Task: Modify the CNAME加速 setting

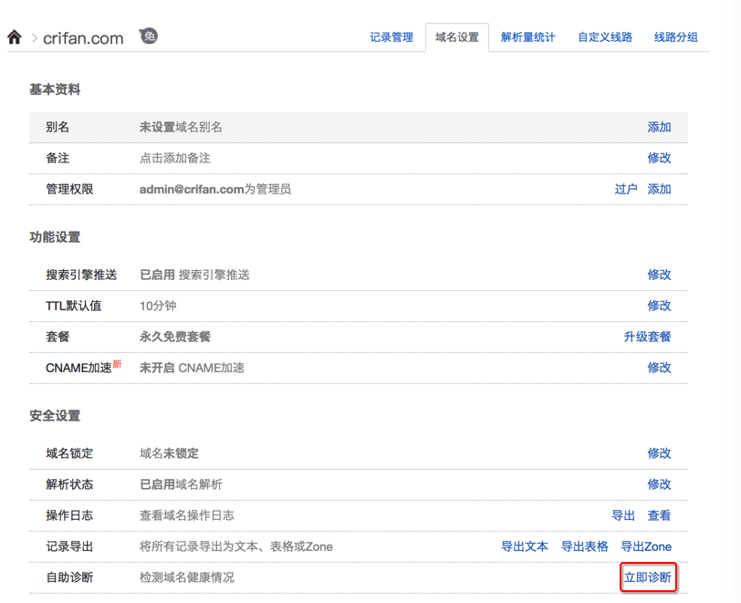Action: pyautogui.click(x=659, y=368)
